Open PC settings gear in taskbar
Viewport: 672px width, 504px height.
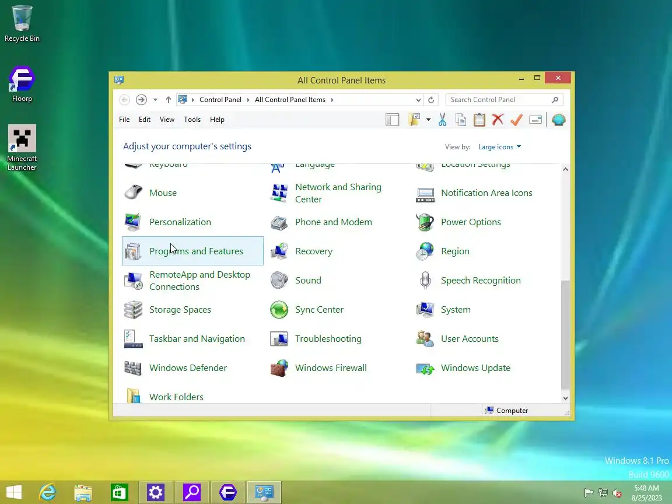pos(155,492)
